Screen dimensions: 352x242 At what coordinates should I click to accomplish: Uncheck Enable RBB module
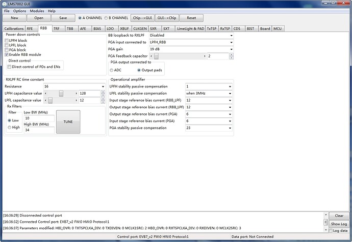[x=7, y=54]
